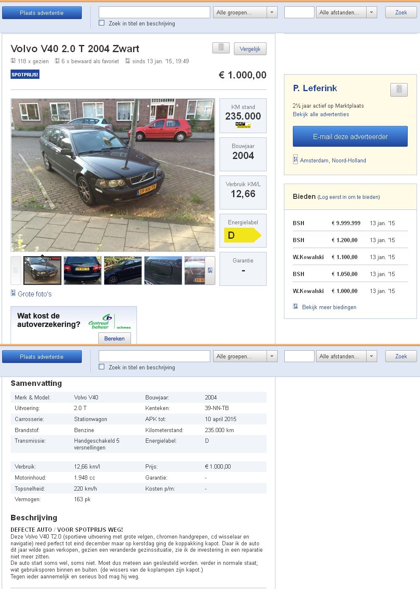Click 'Log eerst in om te bieden'
420x589 pixels.
pos(349,197)
